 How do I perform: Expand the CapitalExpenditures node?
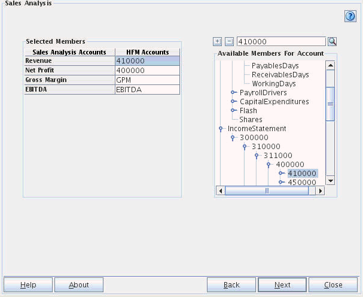[x=234, y=102]
